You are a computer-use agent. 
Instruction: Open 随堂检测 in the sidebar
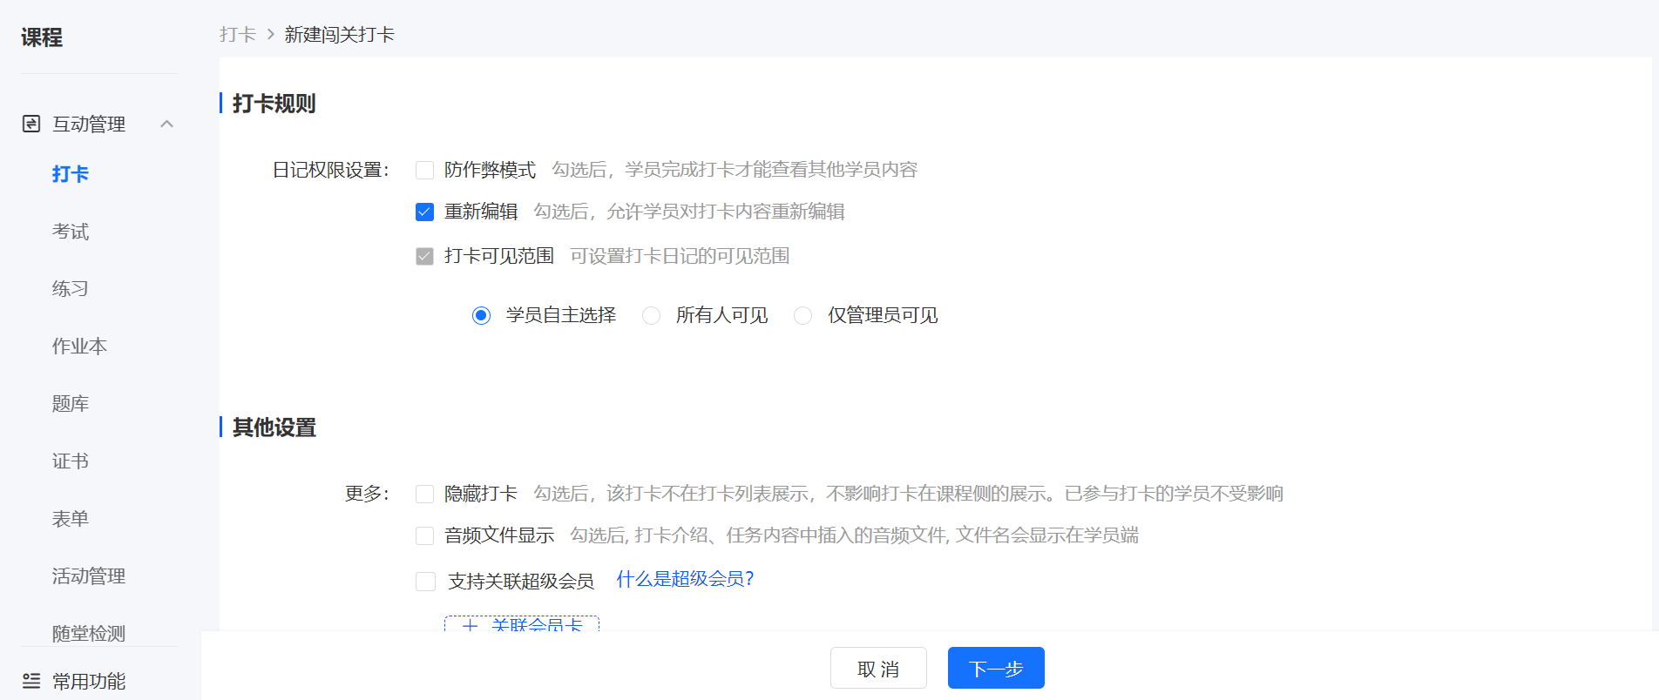(89, 634)
